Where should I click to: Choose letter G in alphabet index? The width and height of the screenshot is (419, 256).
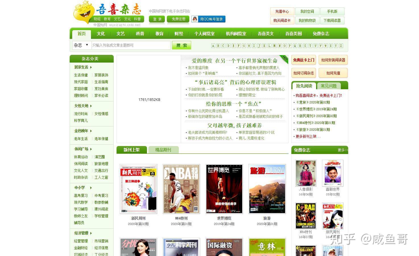tap(244, 46)
